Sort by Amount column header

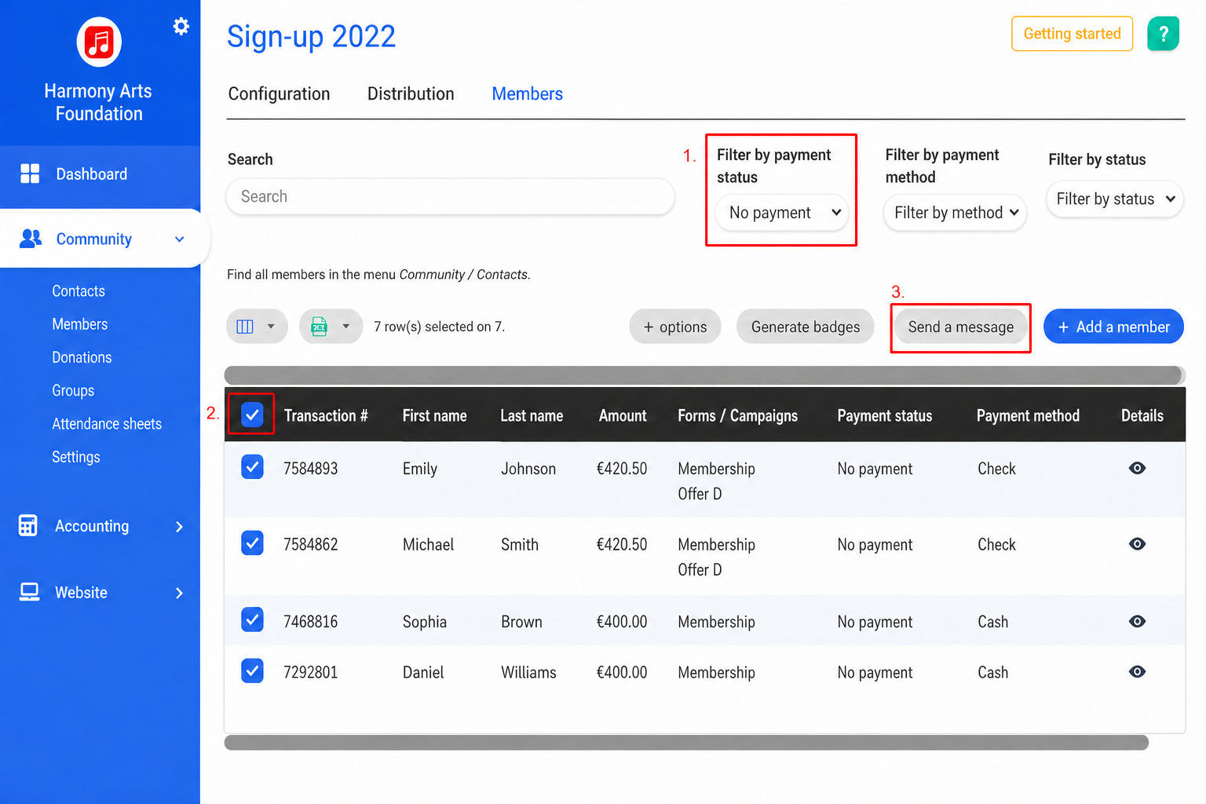tap(623, 415)
